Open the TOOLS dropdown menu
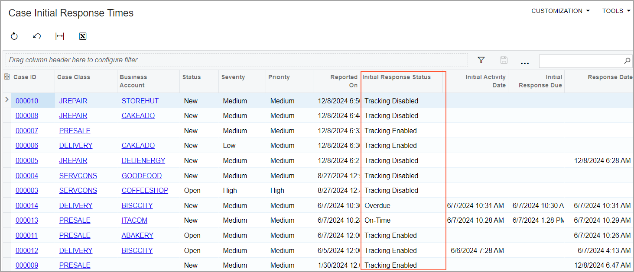The image size is (634, 272). click(x=616, y=11)
